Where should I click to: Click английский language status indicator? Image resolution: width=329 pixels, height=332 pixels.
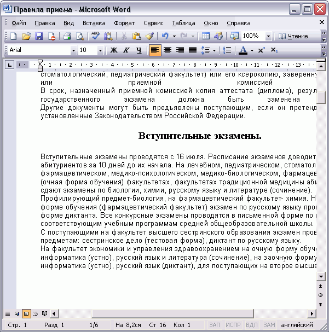point(297,325)
